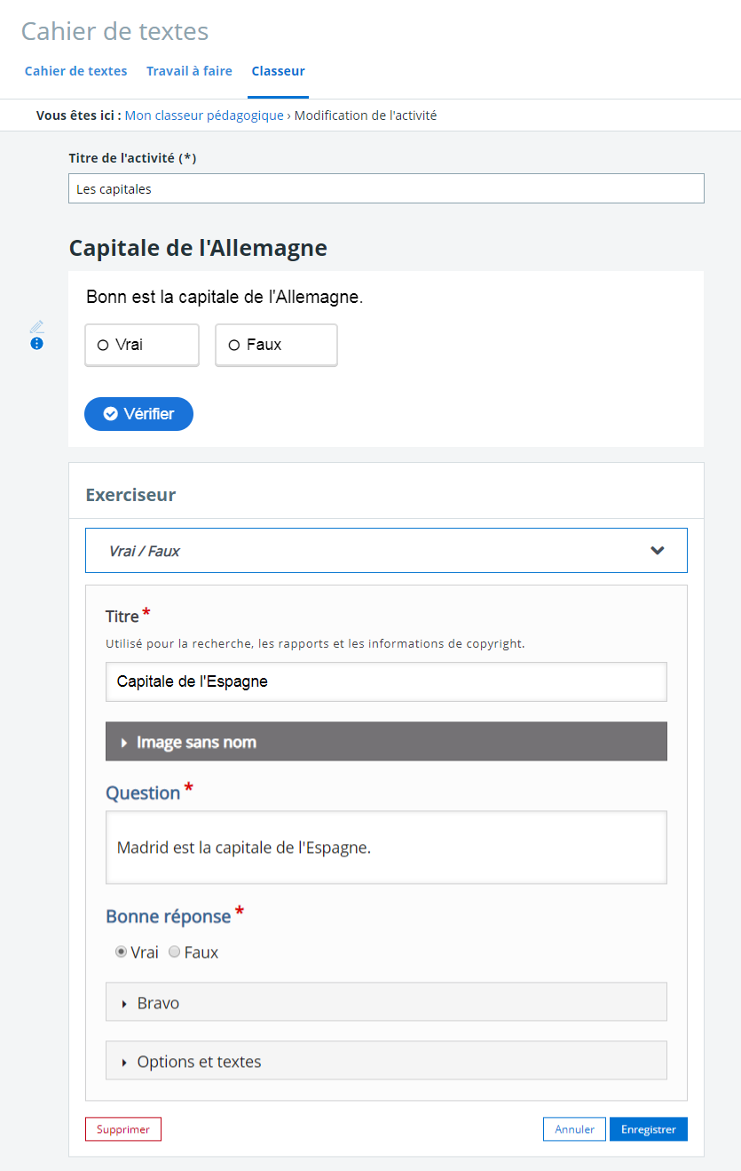Screen dimensions: 741x1171
Task: Switch to the Cahier de textes tab
Action: click(x=75, y=71)
